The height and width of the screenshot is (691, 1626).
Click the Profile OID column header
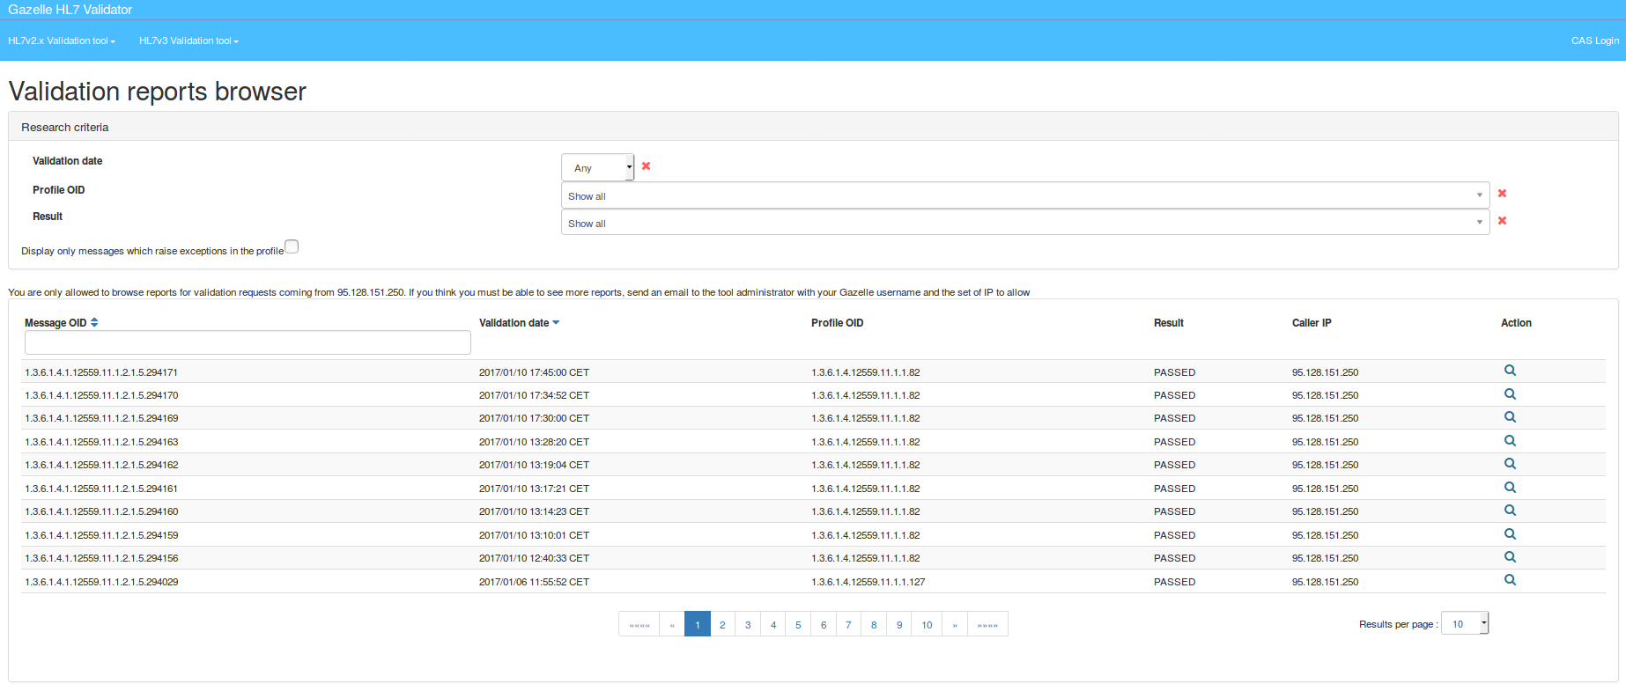[x=837, y=323]
